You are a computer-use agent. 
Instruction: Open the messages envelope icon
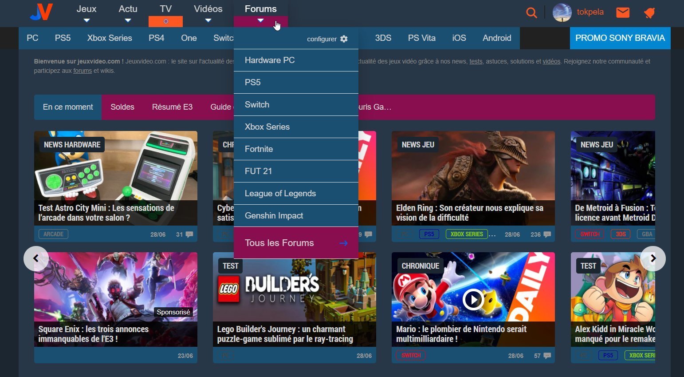(623, 12)
